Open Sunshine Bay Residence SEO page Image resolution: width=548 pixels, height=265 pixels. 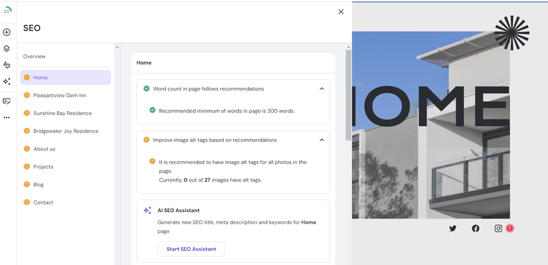62,113
